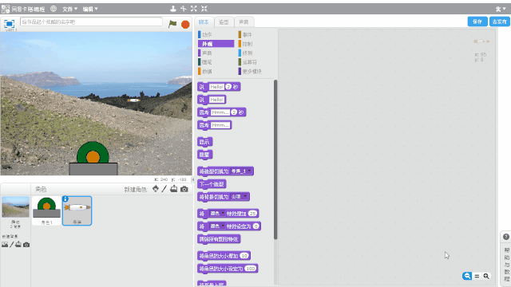Click the 隐藏 hide block
This screenshot has width=511, height=287.
[x=204, y=155]
